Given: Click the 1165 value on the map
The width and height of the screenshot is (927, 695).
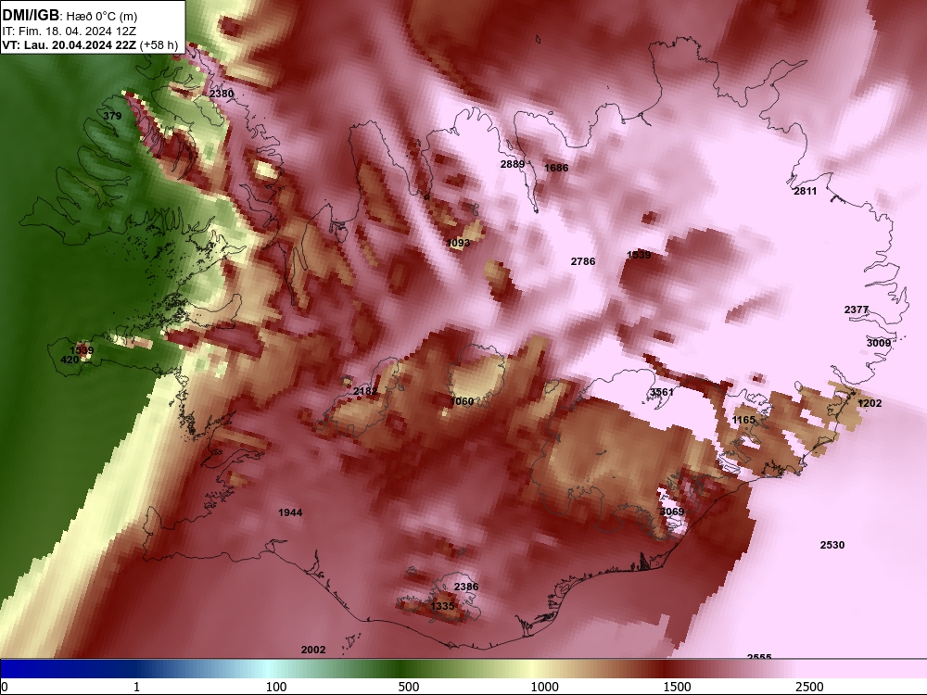Looking at the screenshot, I should [743, 420].
